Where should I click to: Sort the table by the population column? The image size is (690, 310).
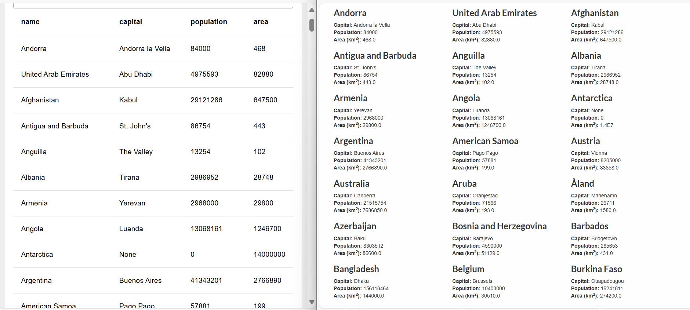point(208,22)
